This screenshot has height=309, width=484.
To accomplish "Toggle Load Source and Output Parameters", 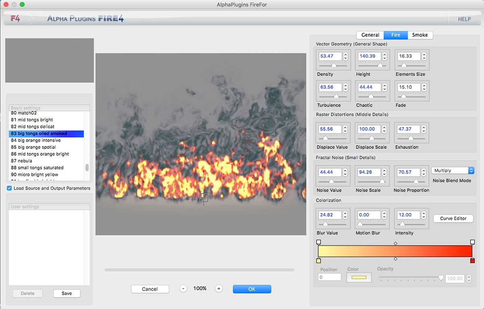I will [9, 188].
